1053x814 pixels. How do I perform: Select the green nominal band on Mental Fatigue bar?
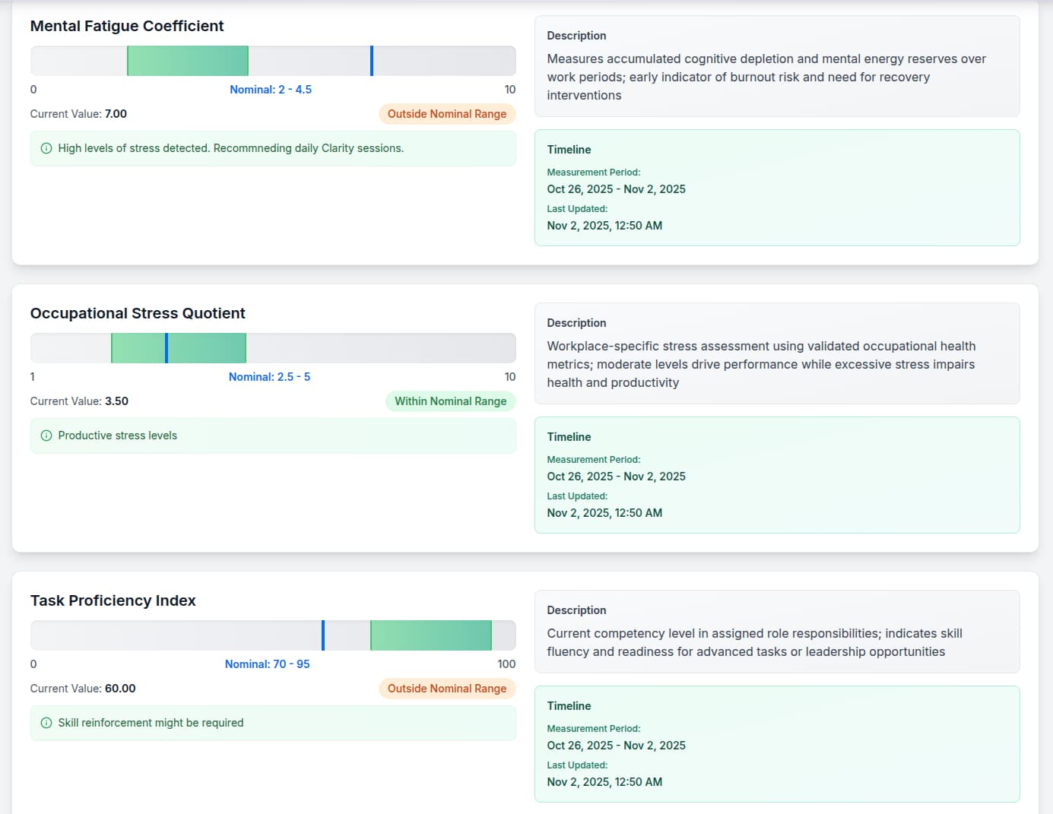pos(188,61)
